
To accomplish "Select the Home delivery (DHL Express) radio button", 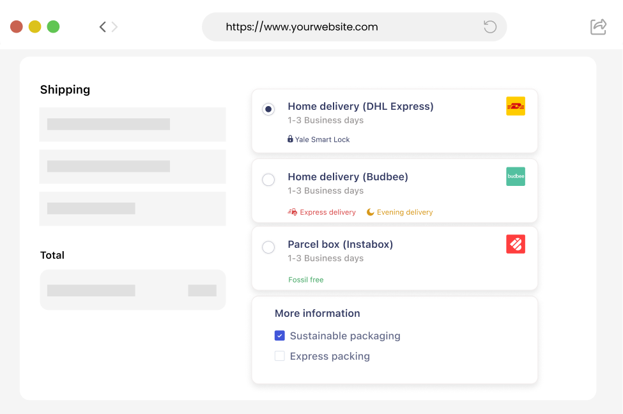I will coord(268,109).
